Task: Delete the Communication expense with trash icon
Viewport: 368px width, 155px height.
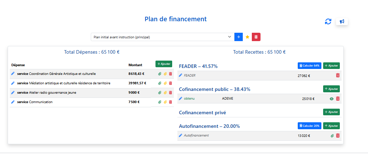Action: click(x=171, y=102)
